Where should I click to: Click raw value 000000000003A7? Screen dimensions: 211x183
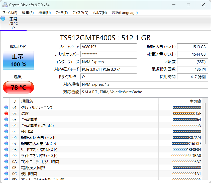coord(187,162)
